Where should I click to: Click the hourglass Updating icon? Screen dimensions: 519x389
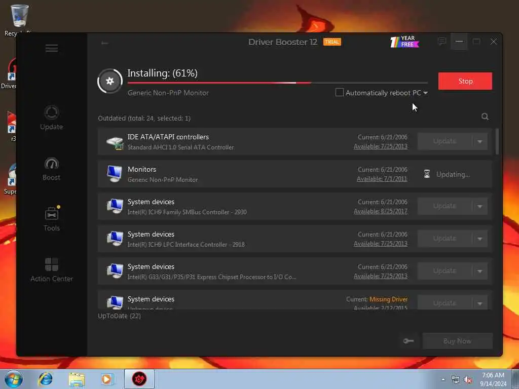427,174
